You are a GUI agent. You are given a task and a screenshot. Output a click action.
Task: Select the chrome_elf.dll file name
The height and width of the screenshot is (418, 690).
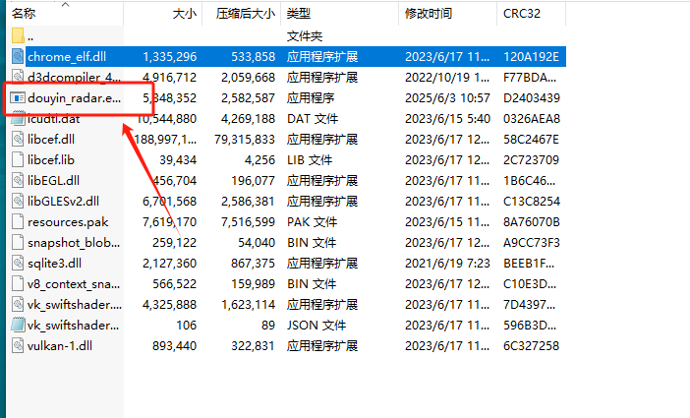click(x=67, y=57)
